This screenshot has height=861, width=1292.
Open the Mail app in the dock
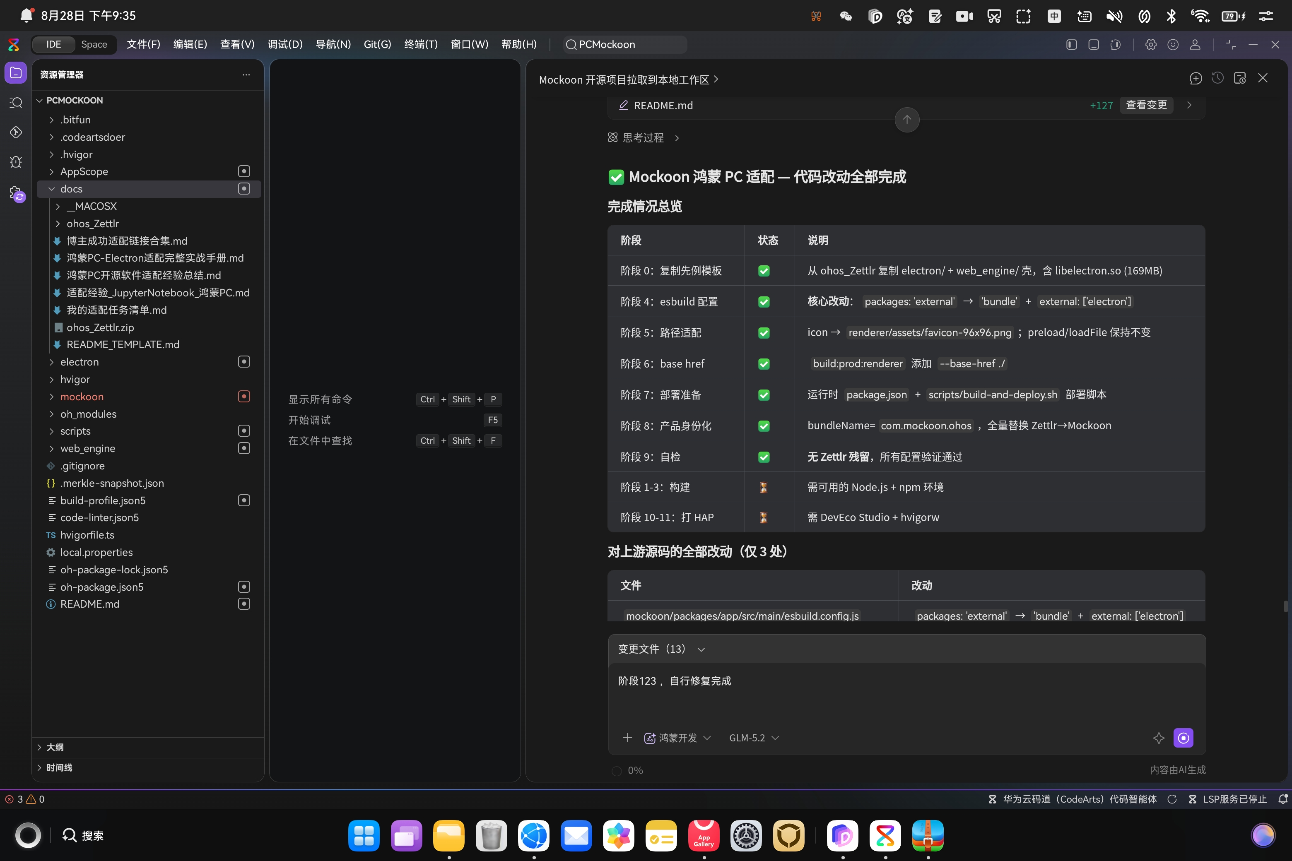pos(576,835)
